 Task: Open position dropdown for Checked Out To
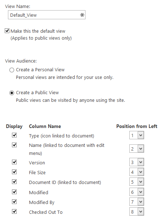tap(137, 212)
